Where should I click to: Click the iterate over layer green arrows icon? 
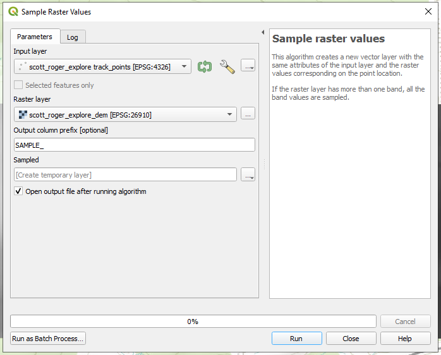pyautogui.click(x=205, y=67)
